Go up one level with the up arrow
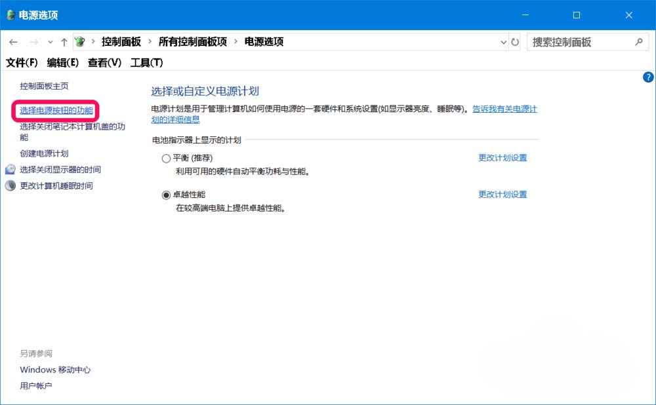 (x=64, y=42)
